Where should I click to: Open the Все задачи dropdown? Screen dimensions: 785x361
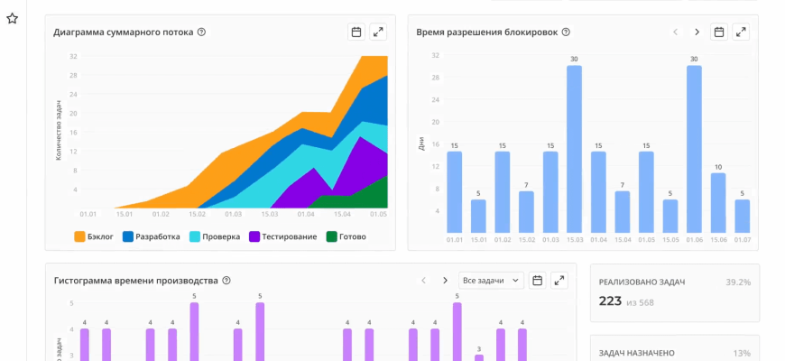pos(491,281)
